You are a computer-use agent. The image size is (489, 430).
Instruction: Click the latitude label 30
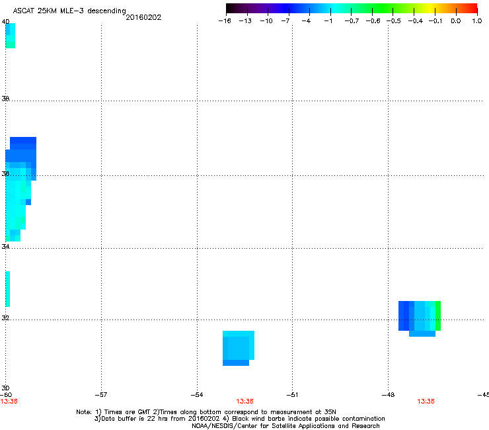pos(5,388)
